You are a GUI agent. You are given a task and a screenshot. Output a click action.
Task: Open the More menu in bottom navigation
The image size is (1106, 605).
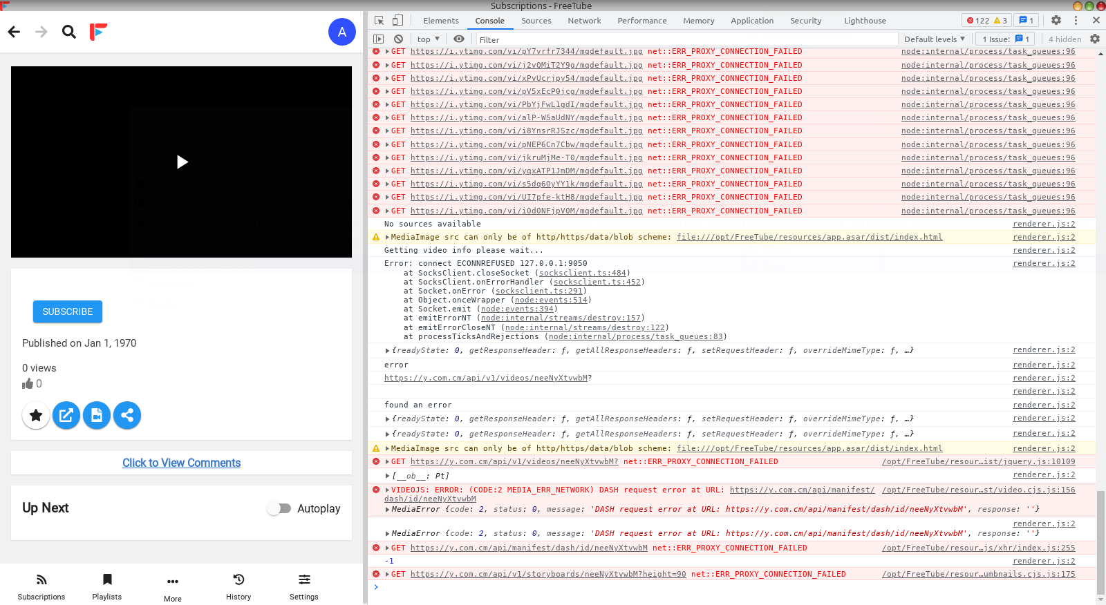tap(173, 588)
